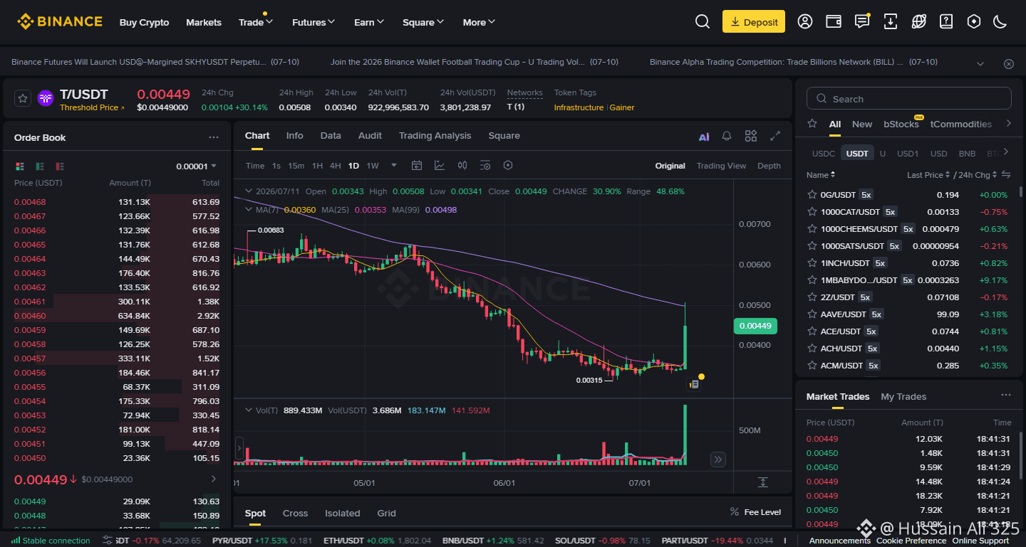Add T/USDT to favorites with the star
Image resolution: width=1026 pixels, height=547 pixels.
coord(23,98)
